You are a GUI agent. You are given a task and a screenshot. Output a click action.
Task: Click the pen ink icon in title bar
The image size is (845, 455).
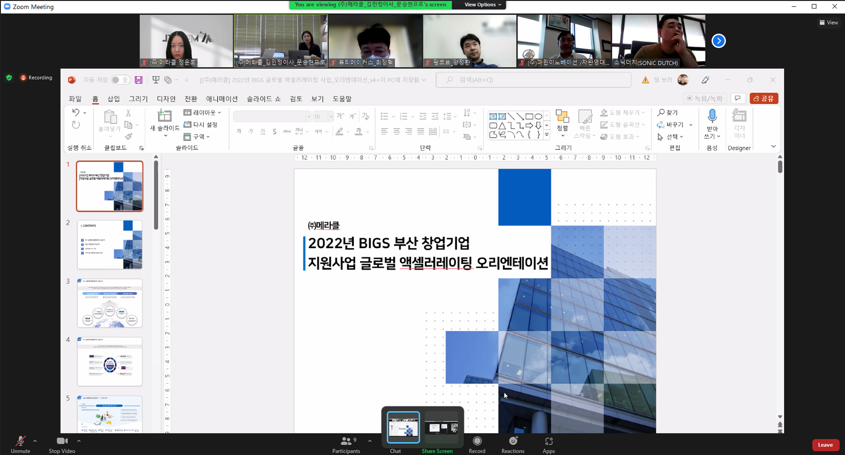[x=705, y=80]
